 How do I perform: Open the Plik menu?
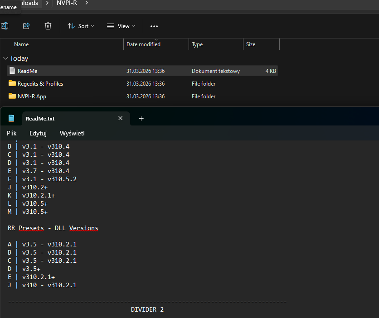[12, 133]
